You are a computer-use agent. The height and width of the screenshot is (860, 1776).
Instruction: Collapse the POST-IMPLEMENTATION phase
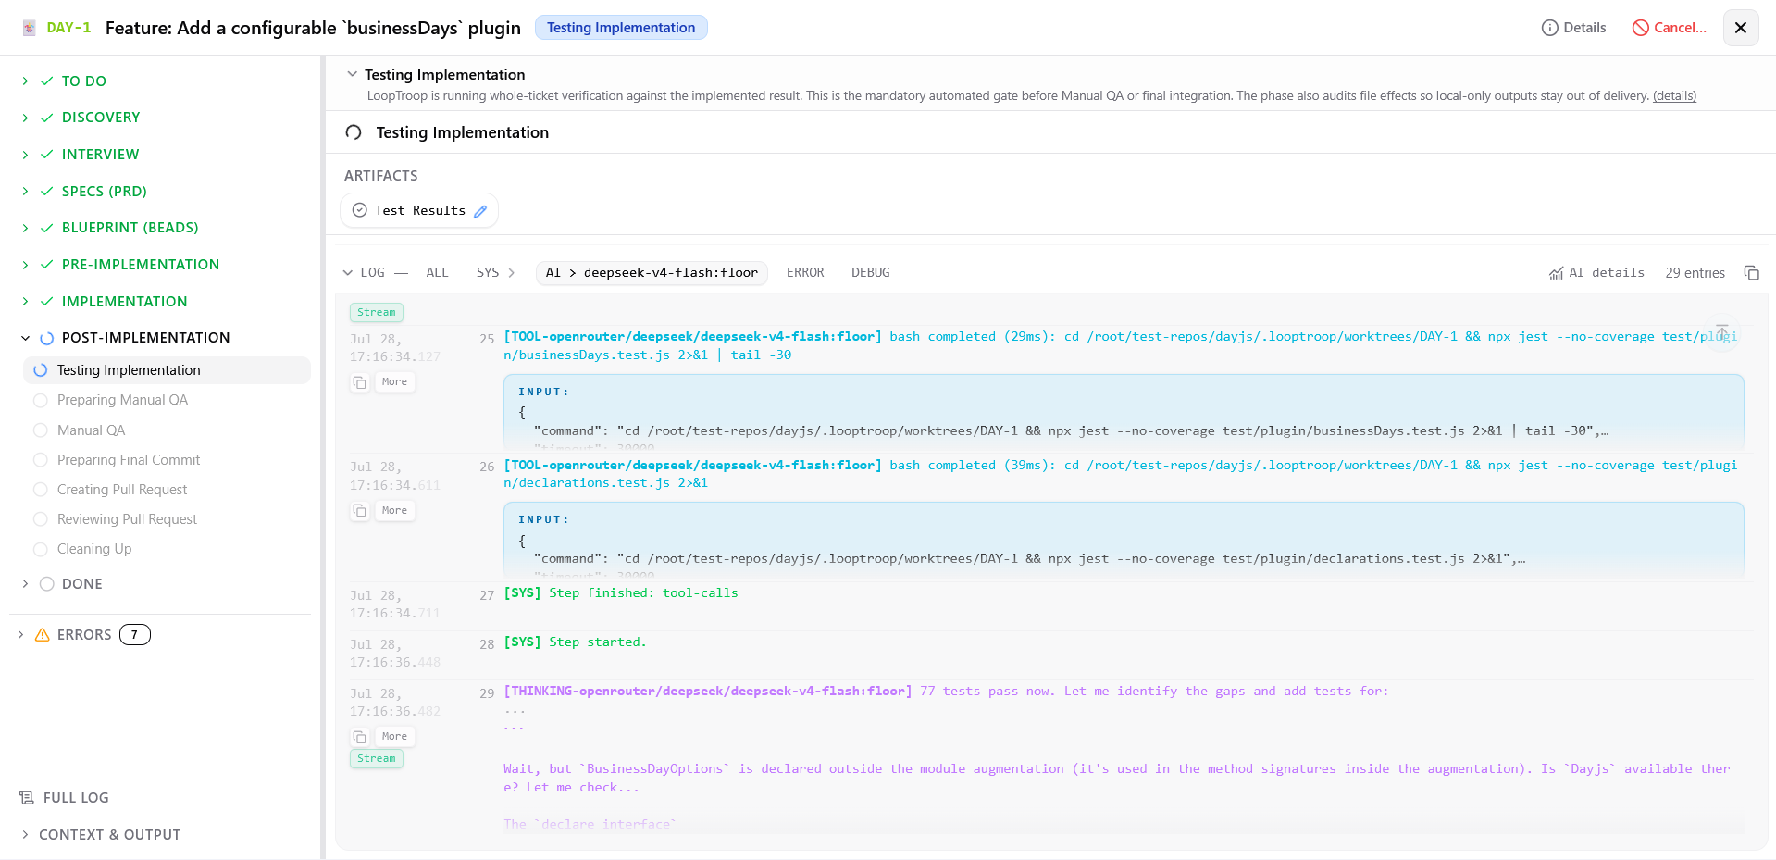click(25, 338)
